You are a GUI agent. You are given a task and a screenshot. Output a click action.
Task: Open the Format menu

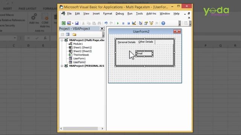[108, 13]
